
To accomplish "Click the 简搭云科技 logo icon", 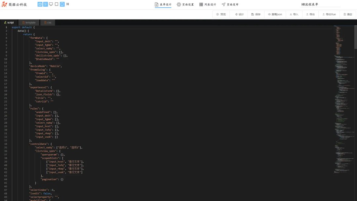I will tap(4, 4).
